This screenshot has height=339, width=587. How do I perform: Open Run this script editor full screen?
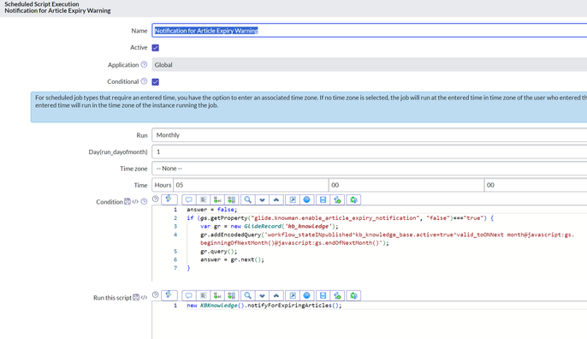[x=293, y=296]
